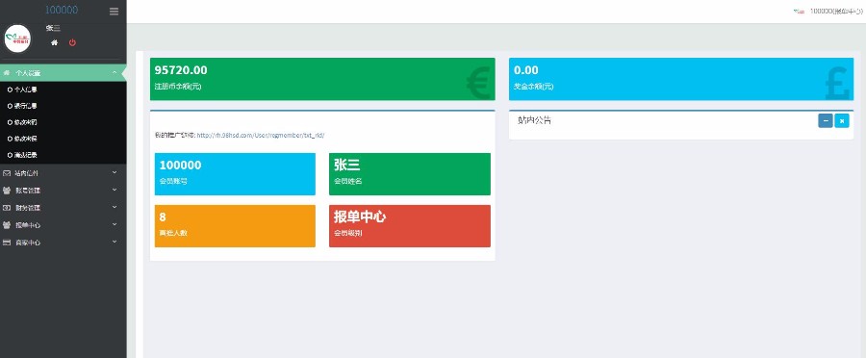Click the 100000 title at the sidebar top

tap(62, 10)
